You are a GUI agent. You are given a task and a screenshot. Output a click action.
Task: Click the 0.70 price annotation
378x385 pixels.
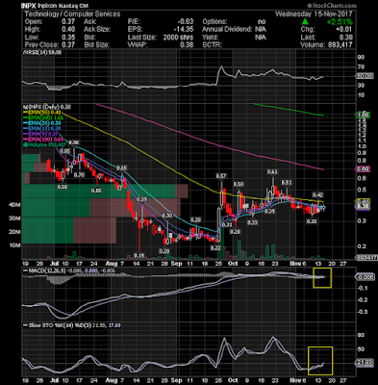coord(79,175)
